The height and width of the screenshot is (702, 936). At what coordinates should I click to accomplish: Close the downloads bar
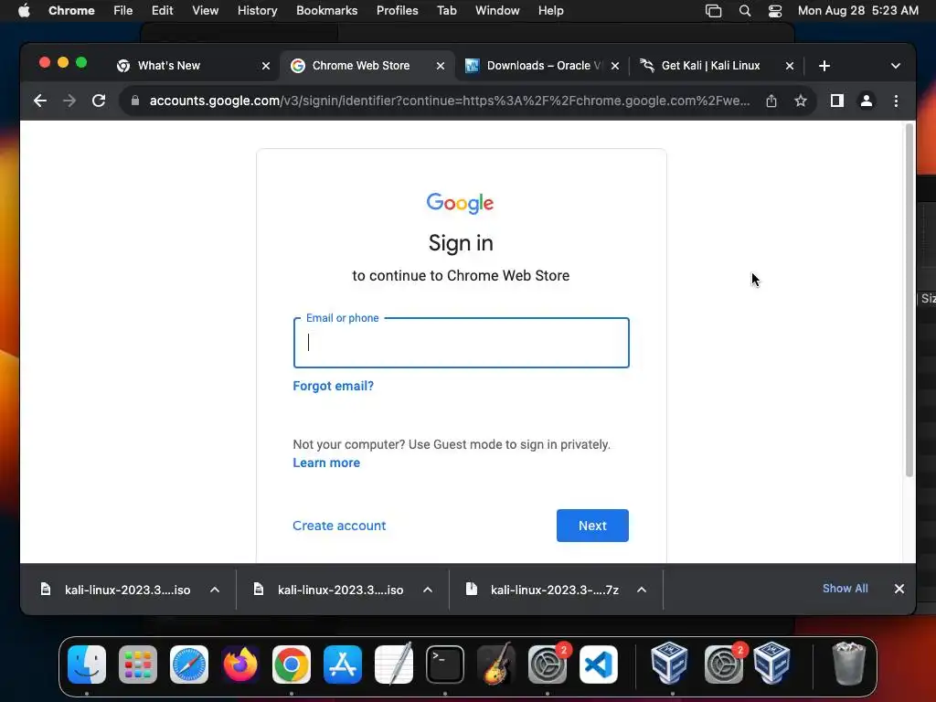coord(899,590)
